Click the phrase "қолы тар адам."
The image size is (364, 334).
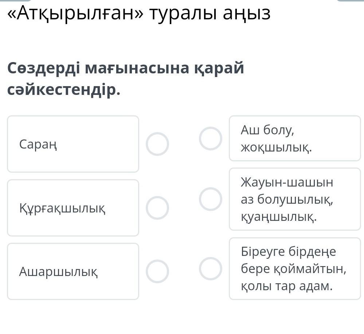tap(287, 286)
